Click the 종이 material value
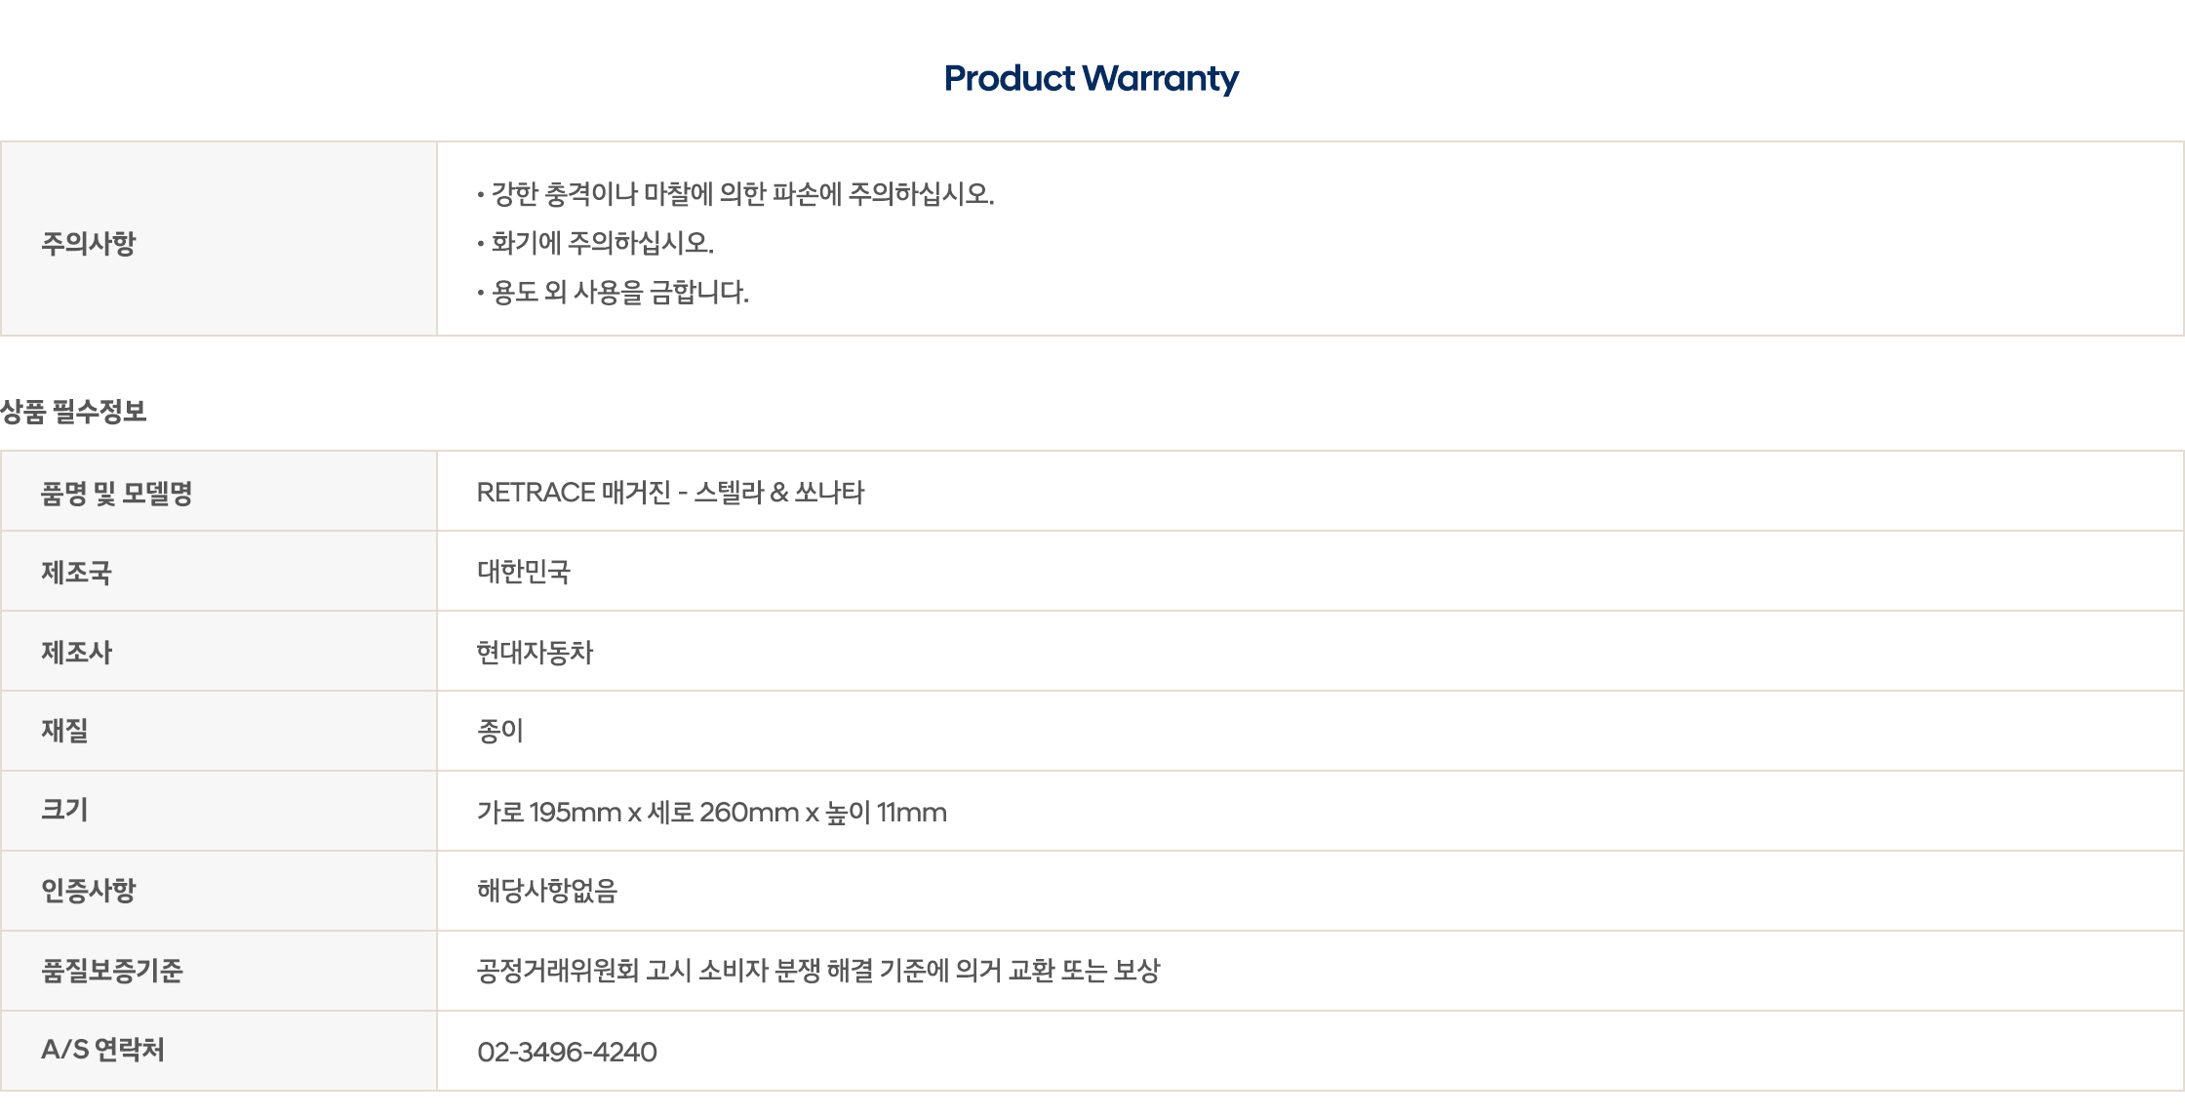 pos(500,731)
